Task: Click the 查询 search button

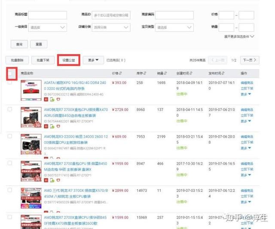Action: [19, 44]
